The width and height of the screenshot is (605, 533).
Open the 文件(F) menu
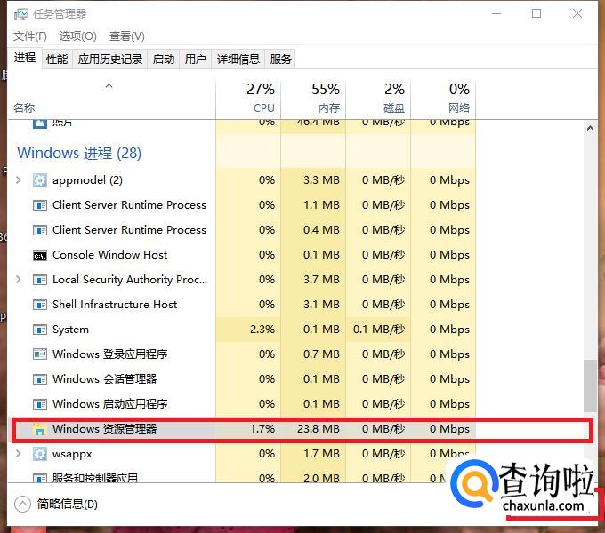(30, 36)
